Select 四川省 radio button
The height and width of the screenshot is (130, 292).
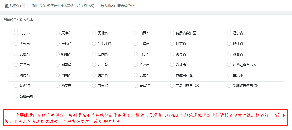click(x=58, y=75)
